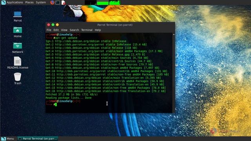The width and height of the screenshot is (251, 141).
Task: Click the 'Fetched 37.2 MB' summary line
Action: point(71,94)
